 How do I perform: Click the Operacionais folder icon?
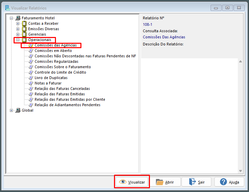pos(24,40)
